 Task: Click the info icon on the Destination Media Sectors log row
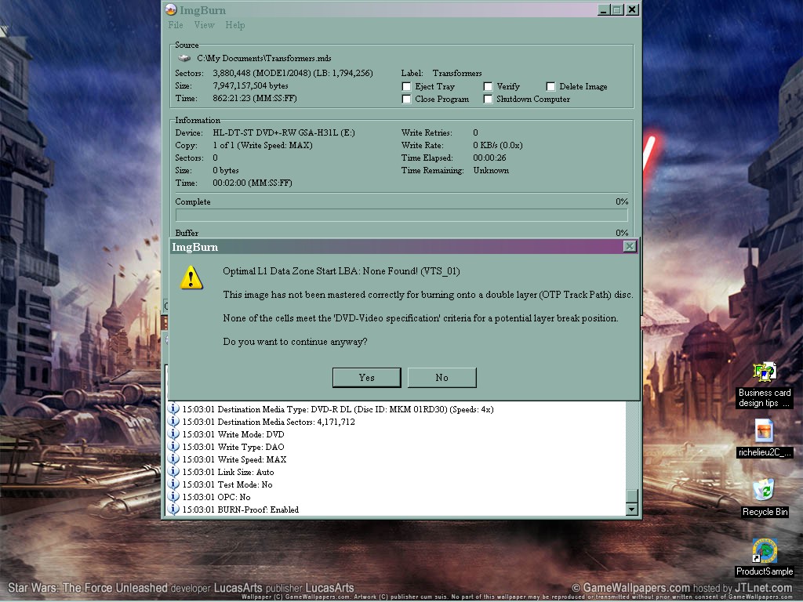(173, 421)
